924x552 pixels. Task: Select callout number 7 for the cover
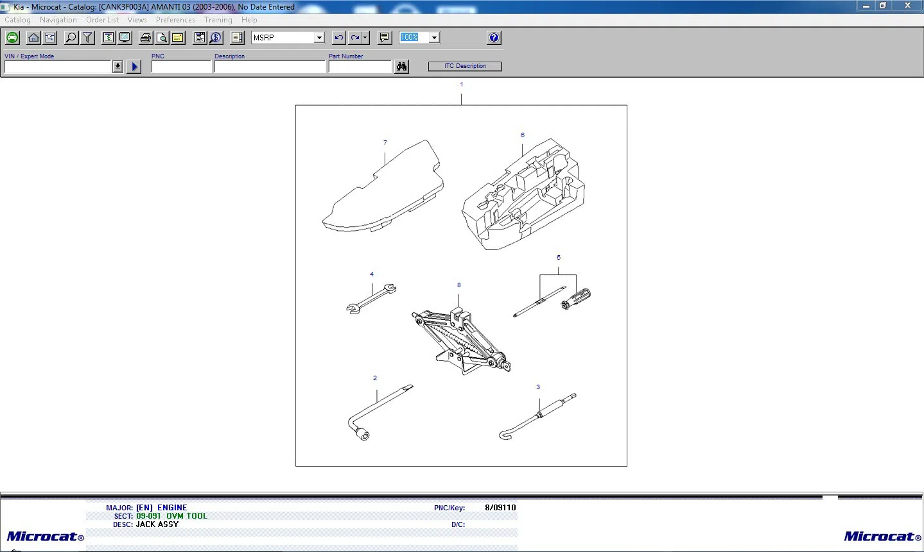pos(385,143)
